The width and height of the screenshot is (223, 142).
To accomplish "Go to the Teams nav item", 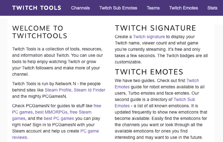I will (x=153, y=8).
